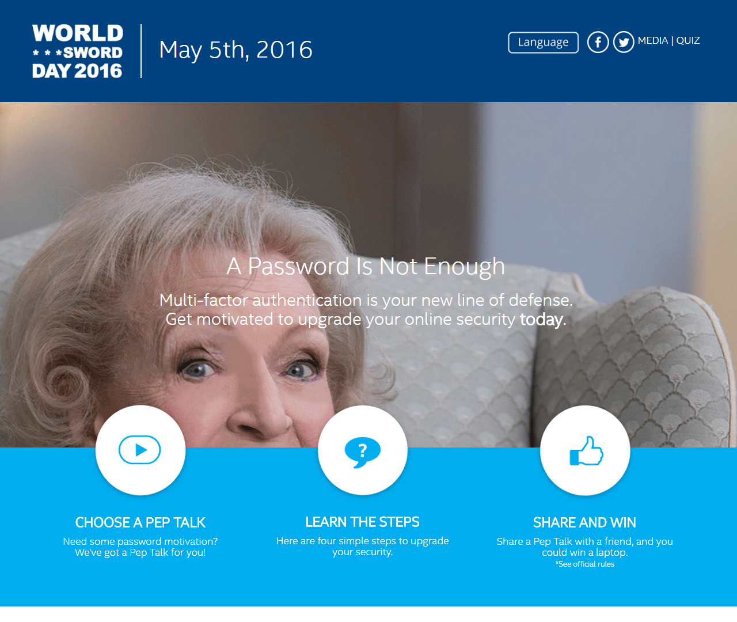Click the question mark speech bubble icon
The image size is (737, 622).
(363, 450)
